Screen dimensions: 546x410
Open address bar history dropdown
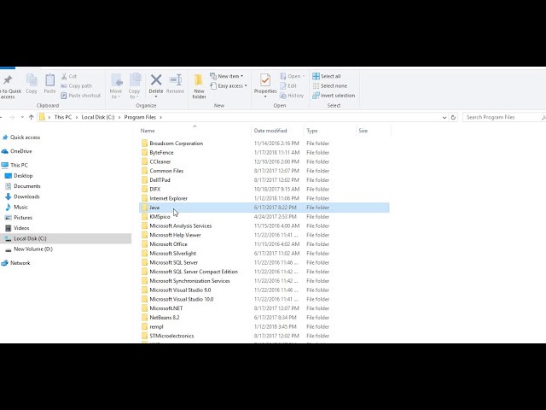[444, 118]
